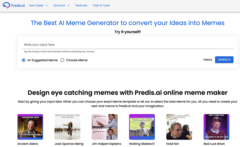Image resolution: width=240 pixels, height=147 pixels.
Task: Focus the 'Write your input here' field
Action: [x=128, y=45]
